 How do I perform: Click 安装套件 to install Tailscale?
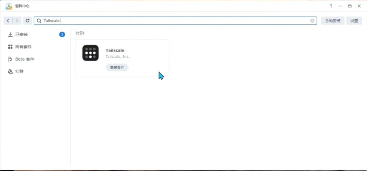(x=117, y=67)
